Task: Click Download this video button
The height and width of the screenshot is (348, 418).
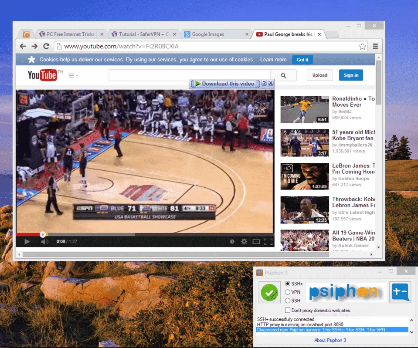Action: (x=225, y=84)
